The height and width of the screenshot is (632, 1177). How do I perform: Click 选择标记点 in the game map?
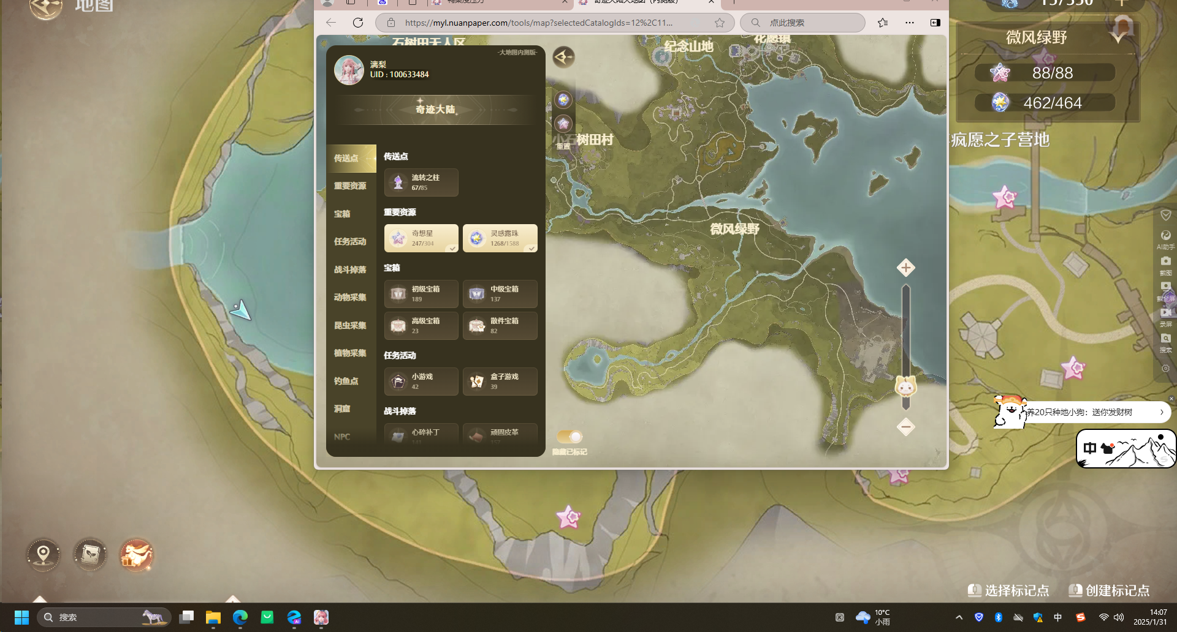coord(1008,590)
